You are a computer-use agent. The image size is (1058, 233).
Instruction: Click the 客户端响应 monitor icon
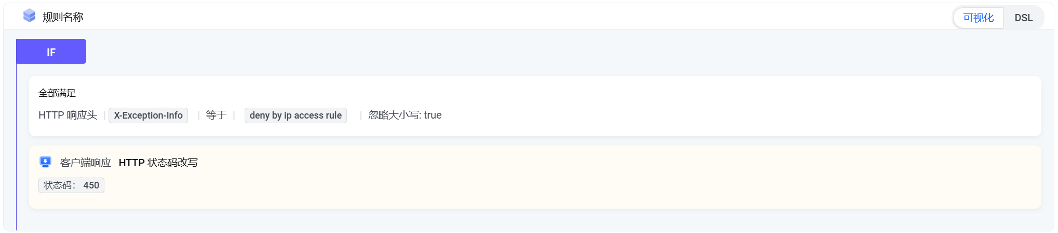click(x=45, y=162)
